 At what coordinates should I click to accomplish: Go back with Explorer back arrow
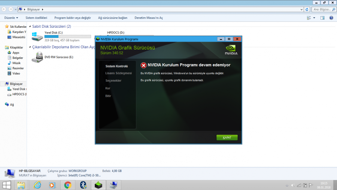pyautogui.click(x=4, y=9)
